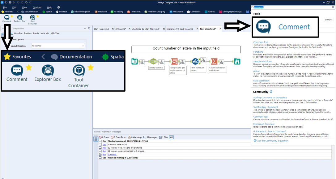Toggle the 0 Warnings message filter
This screenshot has width=336, height=179.
point(135,137)
